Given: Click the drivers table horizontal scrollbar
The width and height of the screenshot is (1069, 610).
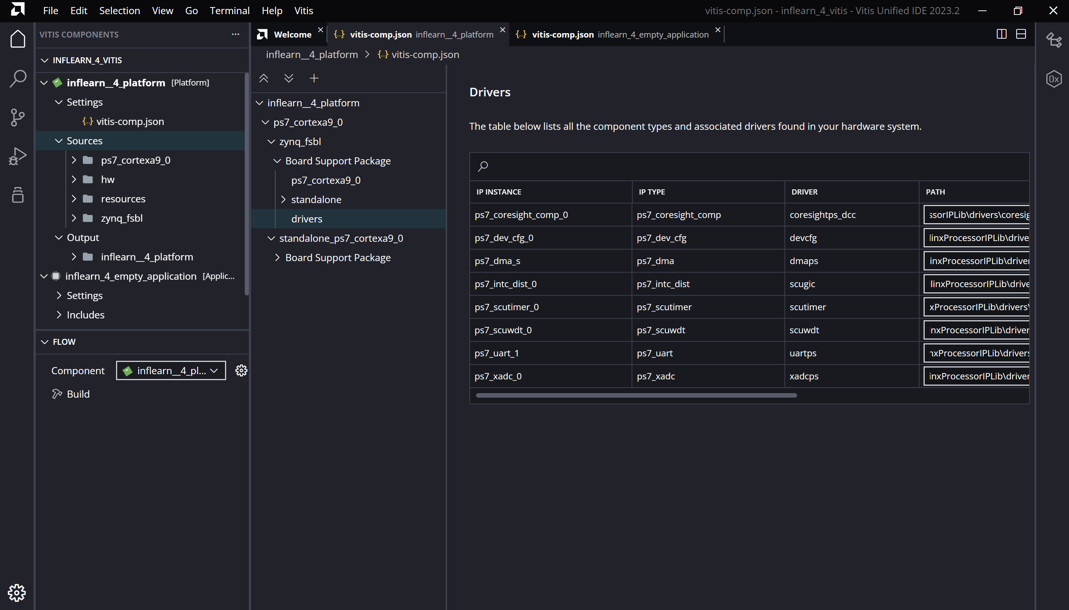Looking at the screenshot, I should pos(636,395).
